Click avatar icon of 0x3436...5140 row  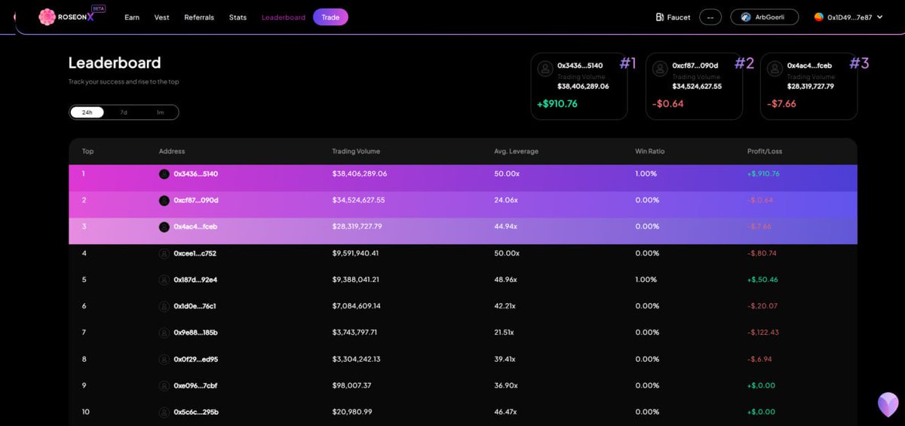164,174
